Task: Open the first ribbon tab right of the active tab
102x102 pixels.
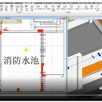Action: click(x=38, y=3)
